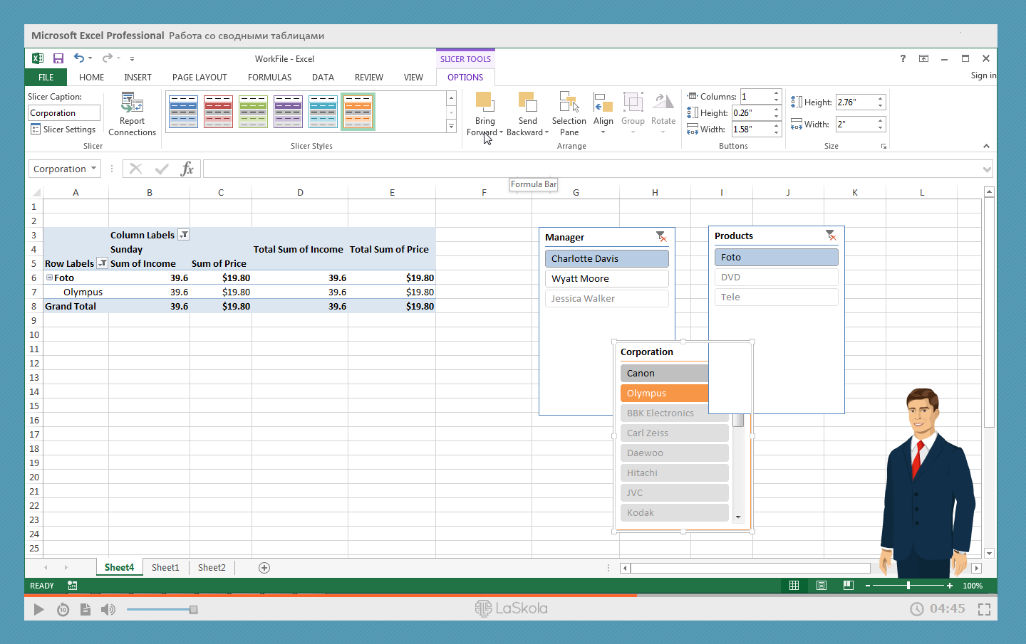Toggle the Wyatt Moore slicer item
1026x644 pixels.
(606, 278)
